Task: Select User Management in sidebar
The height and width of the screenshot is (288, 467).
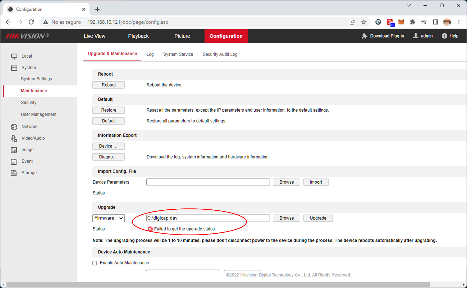Action: point(39,114)
